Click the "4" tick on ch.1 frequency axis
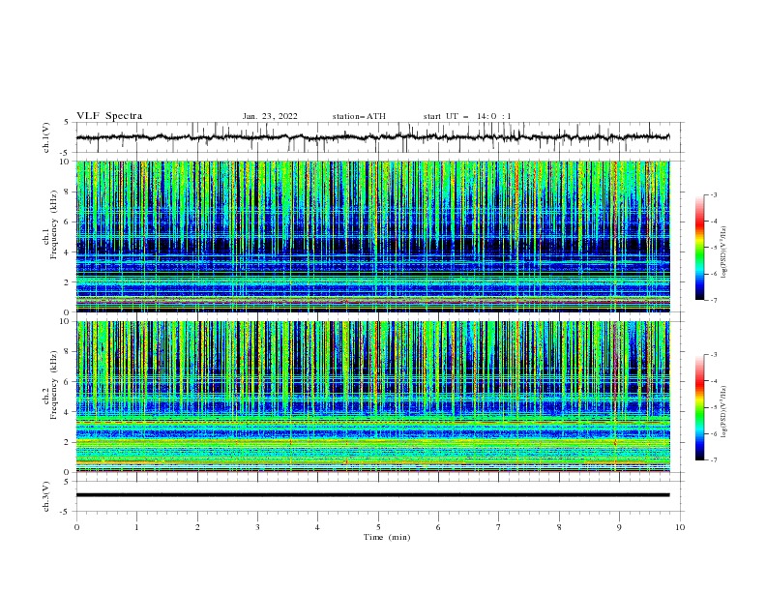Screen dimensions: 766x592 tap(68, 252)
